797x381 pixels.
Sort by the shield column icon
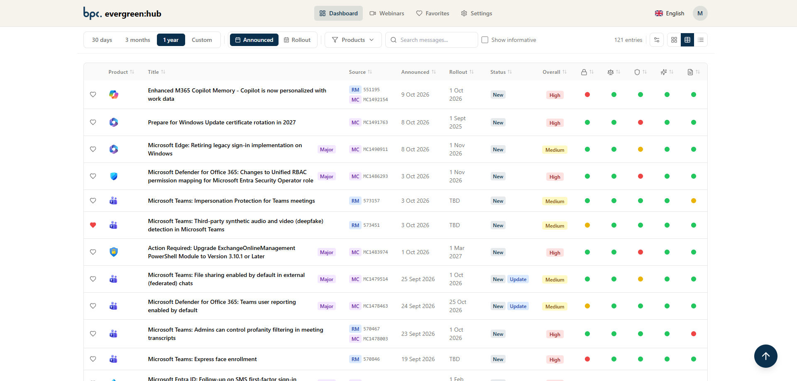tap(640, 72)
